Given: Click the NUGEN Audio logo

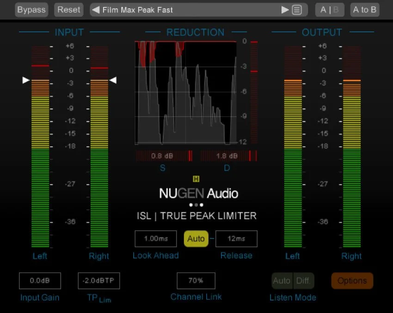Looking at the screenshot, I should pyautogui.click(x=198, y=193).
